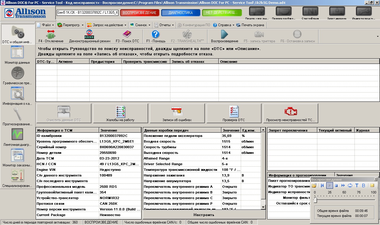Image resolution: width=380 pixels, height=225 pixels.
Task: Open the 'Отчеты' menu
Action: tap(164, 25)
